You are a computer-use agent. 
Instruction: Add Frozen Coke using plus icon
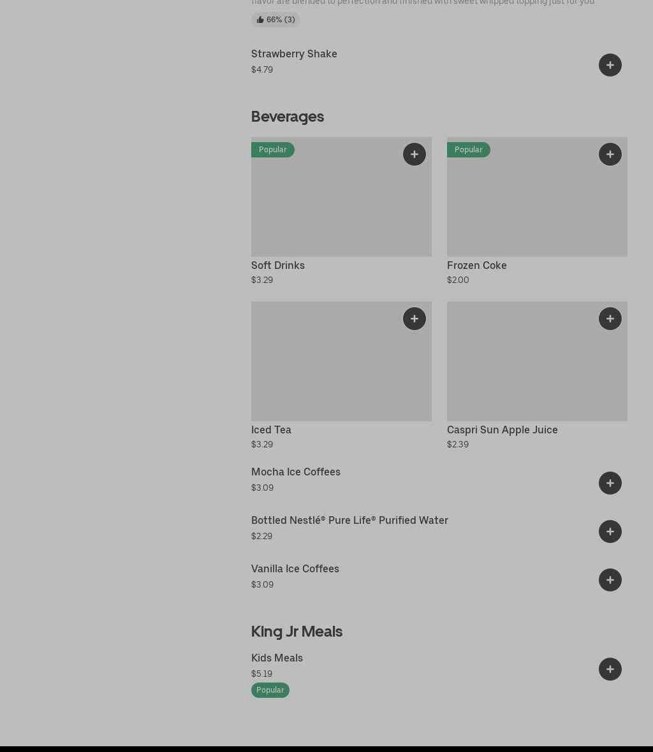pos(610,154)
